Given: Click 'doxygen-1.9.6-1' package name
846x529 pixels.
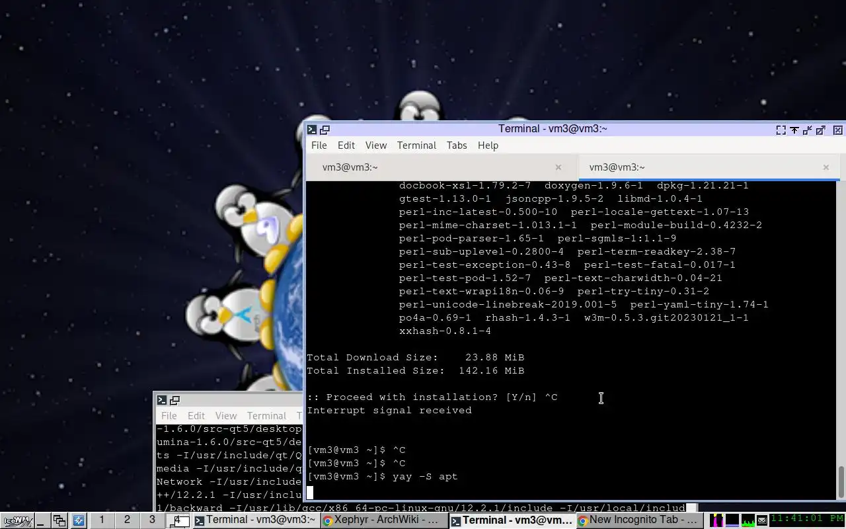Looking at the screenshot, I should (x=594, y=185).
